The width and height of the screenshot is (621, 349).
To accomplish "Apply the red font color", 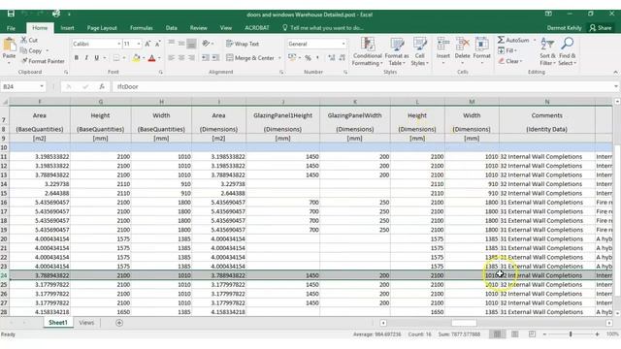I will 151,58.
